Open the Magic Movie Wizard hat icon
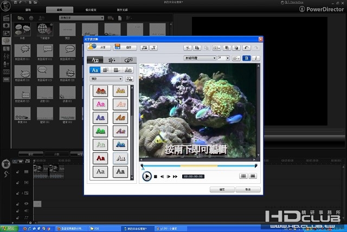This screenshot has height=232, width=347. click(6, 164)
